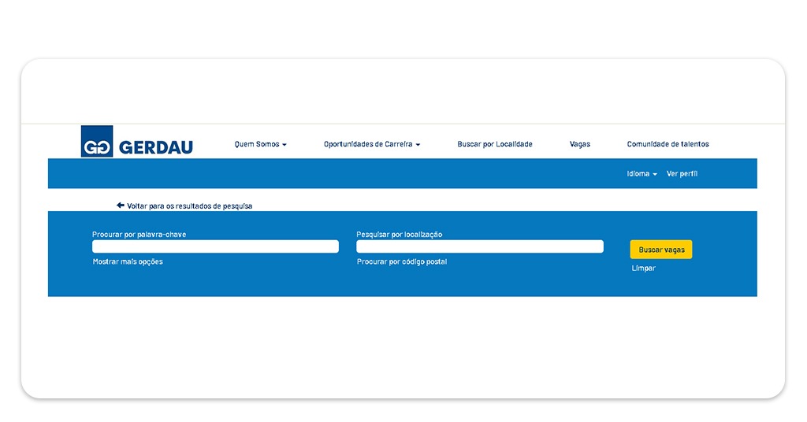Image resolution: width=807 pixels, height=422 pixels.
Task: Click the Pesquisar por localização label
Action: click(x=399, y=235)
